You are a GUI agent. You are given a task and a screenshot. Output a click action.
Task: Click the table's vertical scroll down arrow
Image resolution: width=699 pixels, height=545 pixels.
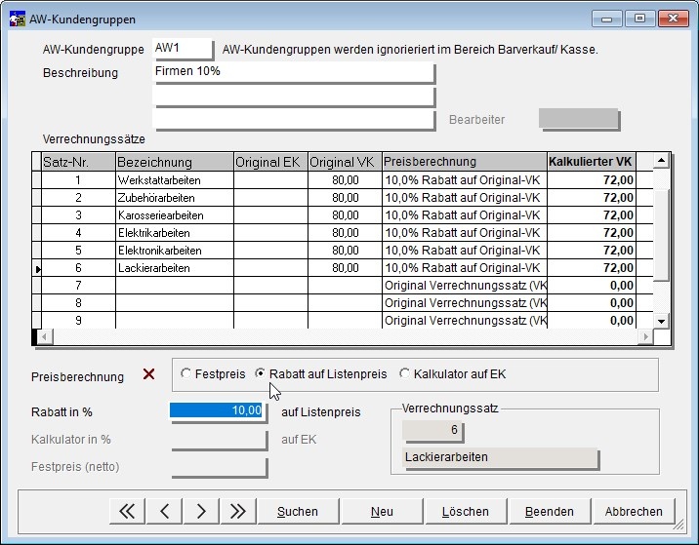pyautogui.click(x=661, y=321)
